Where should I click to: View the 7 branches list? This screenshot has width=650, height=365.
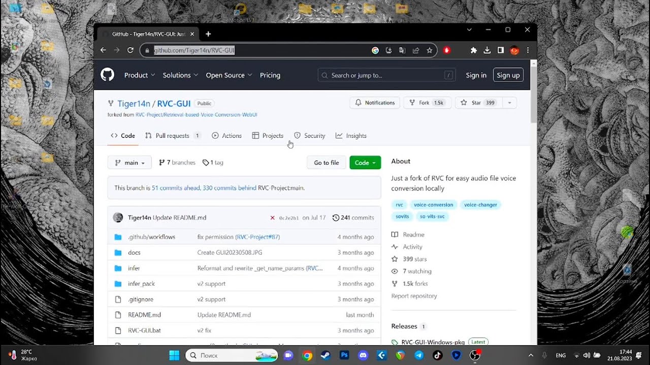pos(177,163)
